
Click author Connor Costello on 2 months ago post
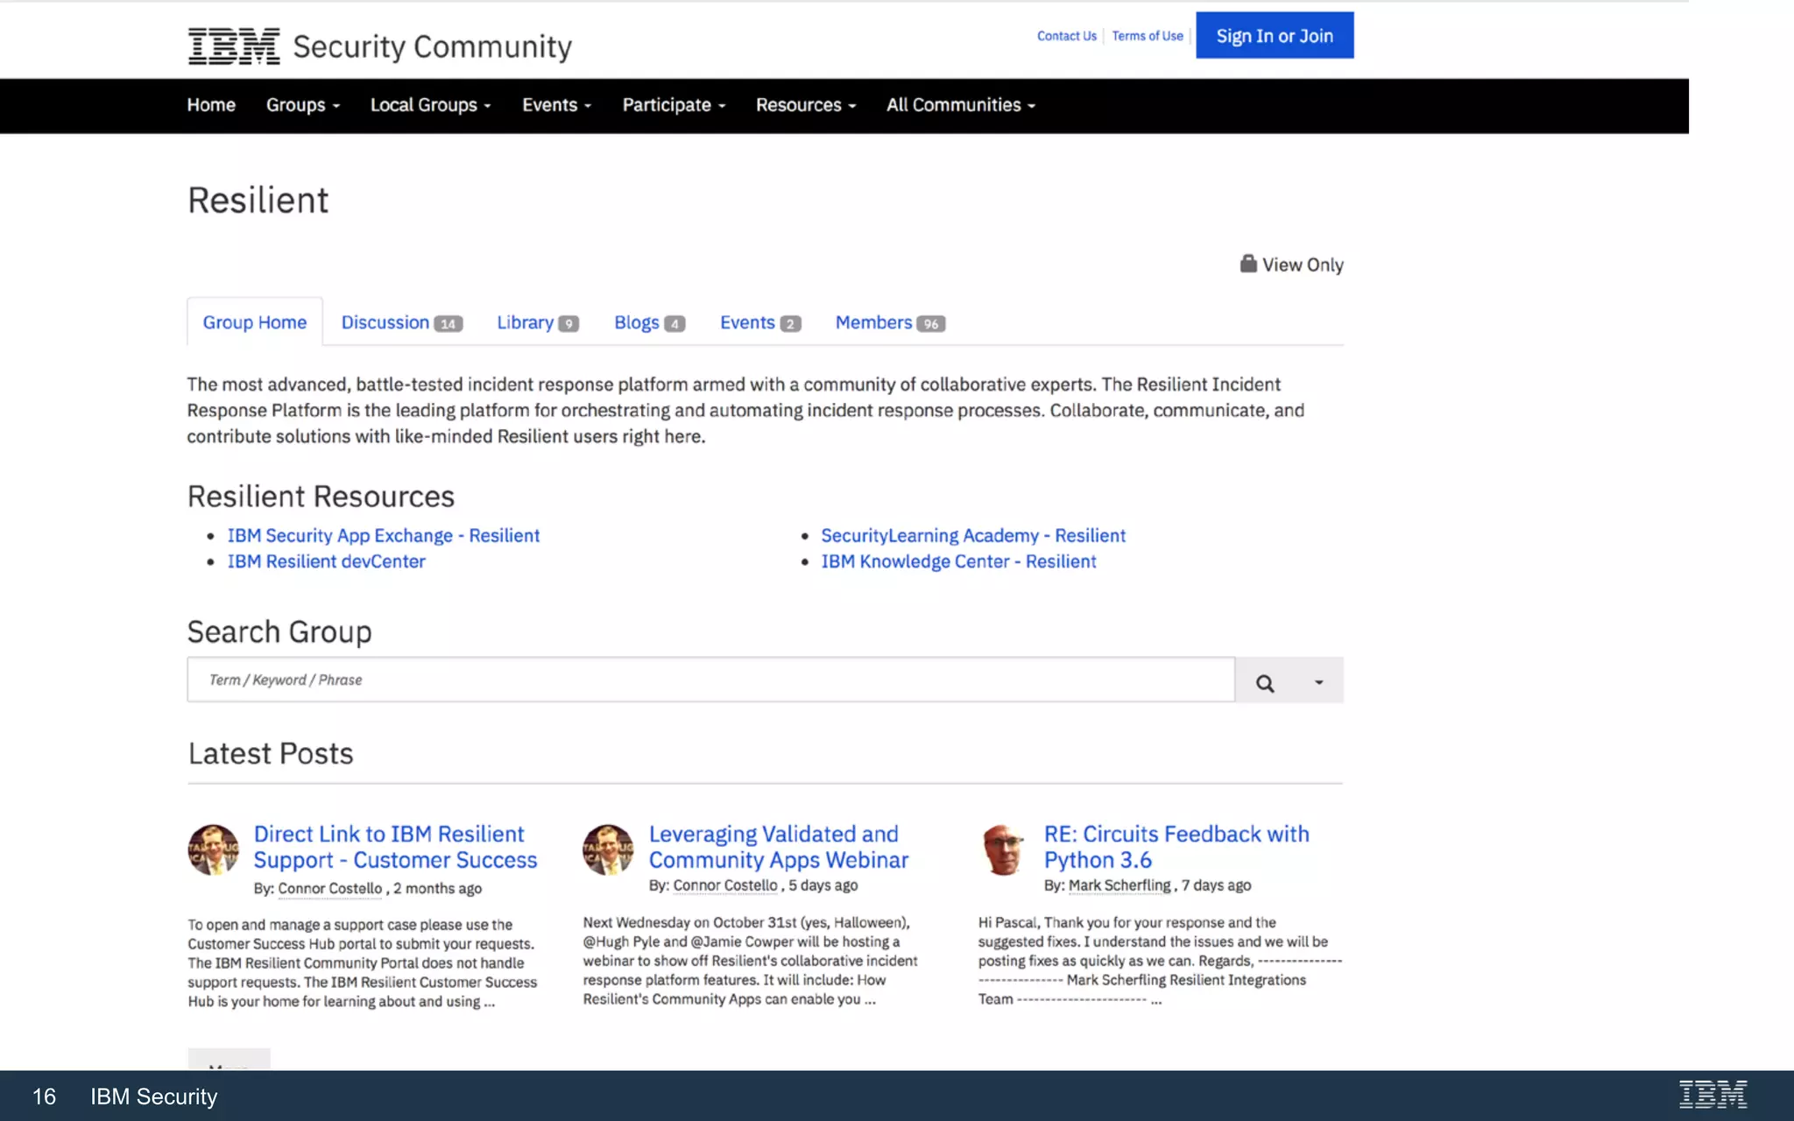(x=330, y=888)
